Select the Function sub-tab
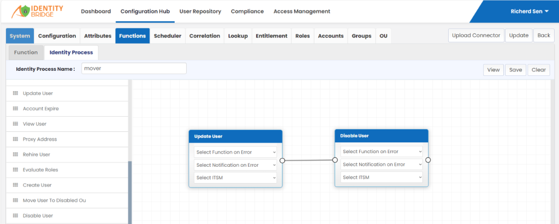559x224 pixels. point(26,52)
